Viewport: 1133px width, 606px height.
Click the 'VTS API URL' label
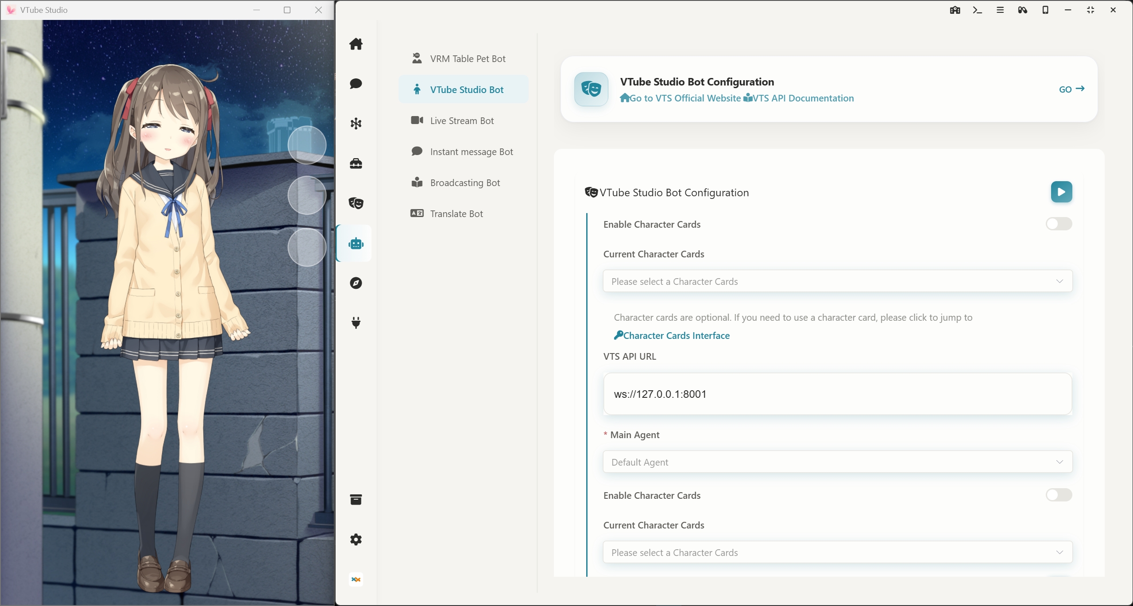tap(630, 357)
